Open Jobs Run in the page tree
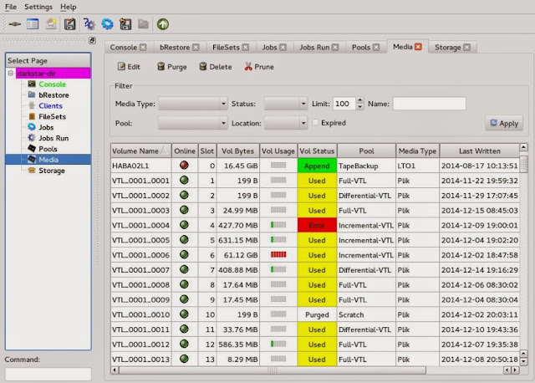This screenshot has height=383, width=535. pyautogui.click(x=53, y=138)
